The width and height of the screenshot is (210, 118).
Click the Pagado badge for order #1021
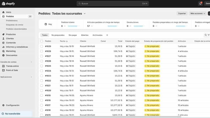pos(130,86)
